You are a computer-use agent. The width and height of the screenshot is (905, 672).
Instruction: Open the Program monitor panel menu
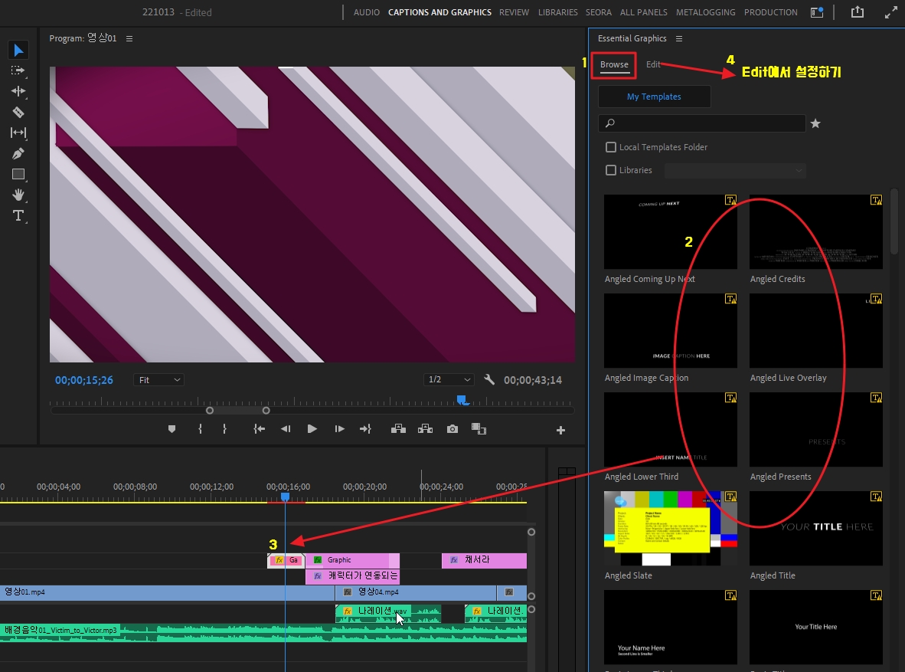pos(129,39)
